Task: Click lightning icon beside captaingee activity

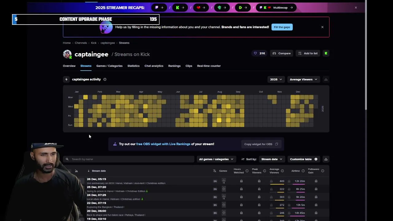Action: [66, 79]
